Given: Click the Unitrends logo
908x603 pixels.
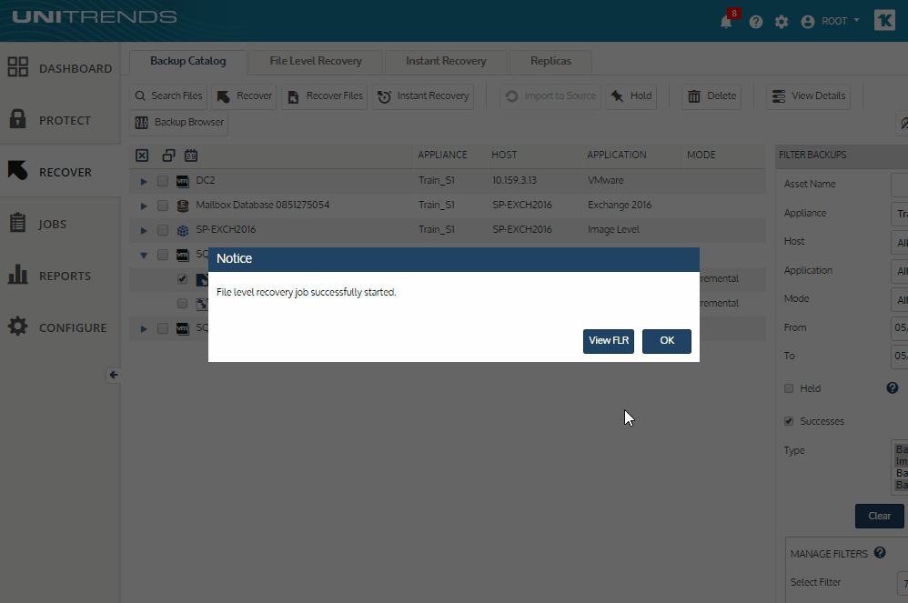Looking at the screenshot, I should [95, 17].
